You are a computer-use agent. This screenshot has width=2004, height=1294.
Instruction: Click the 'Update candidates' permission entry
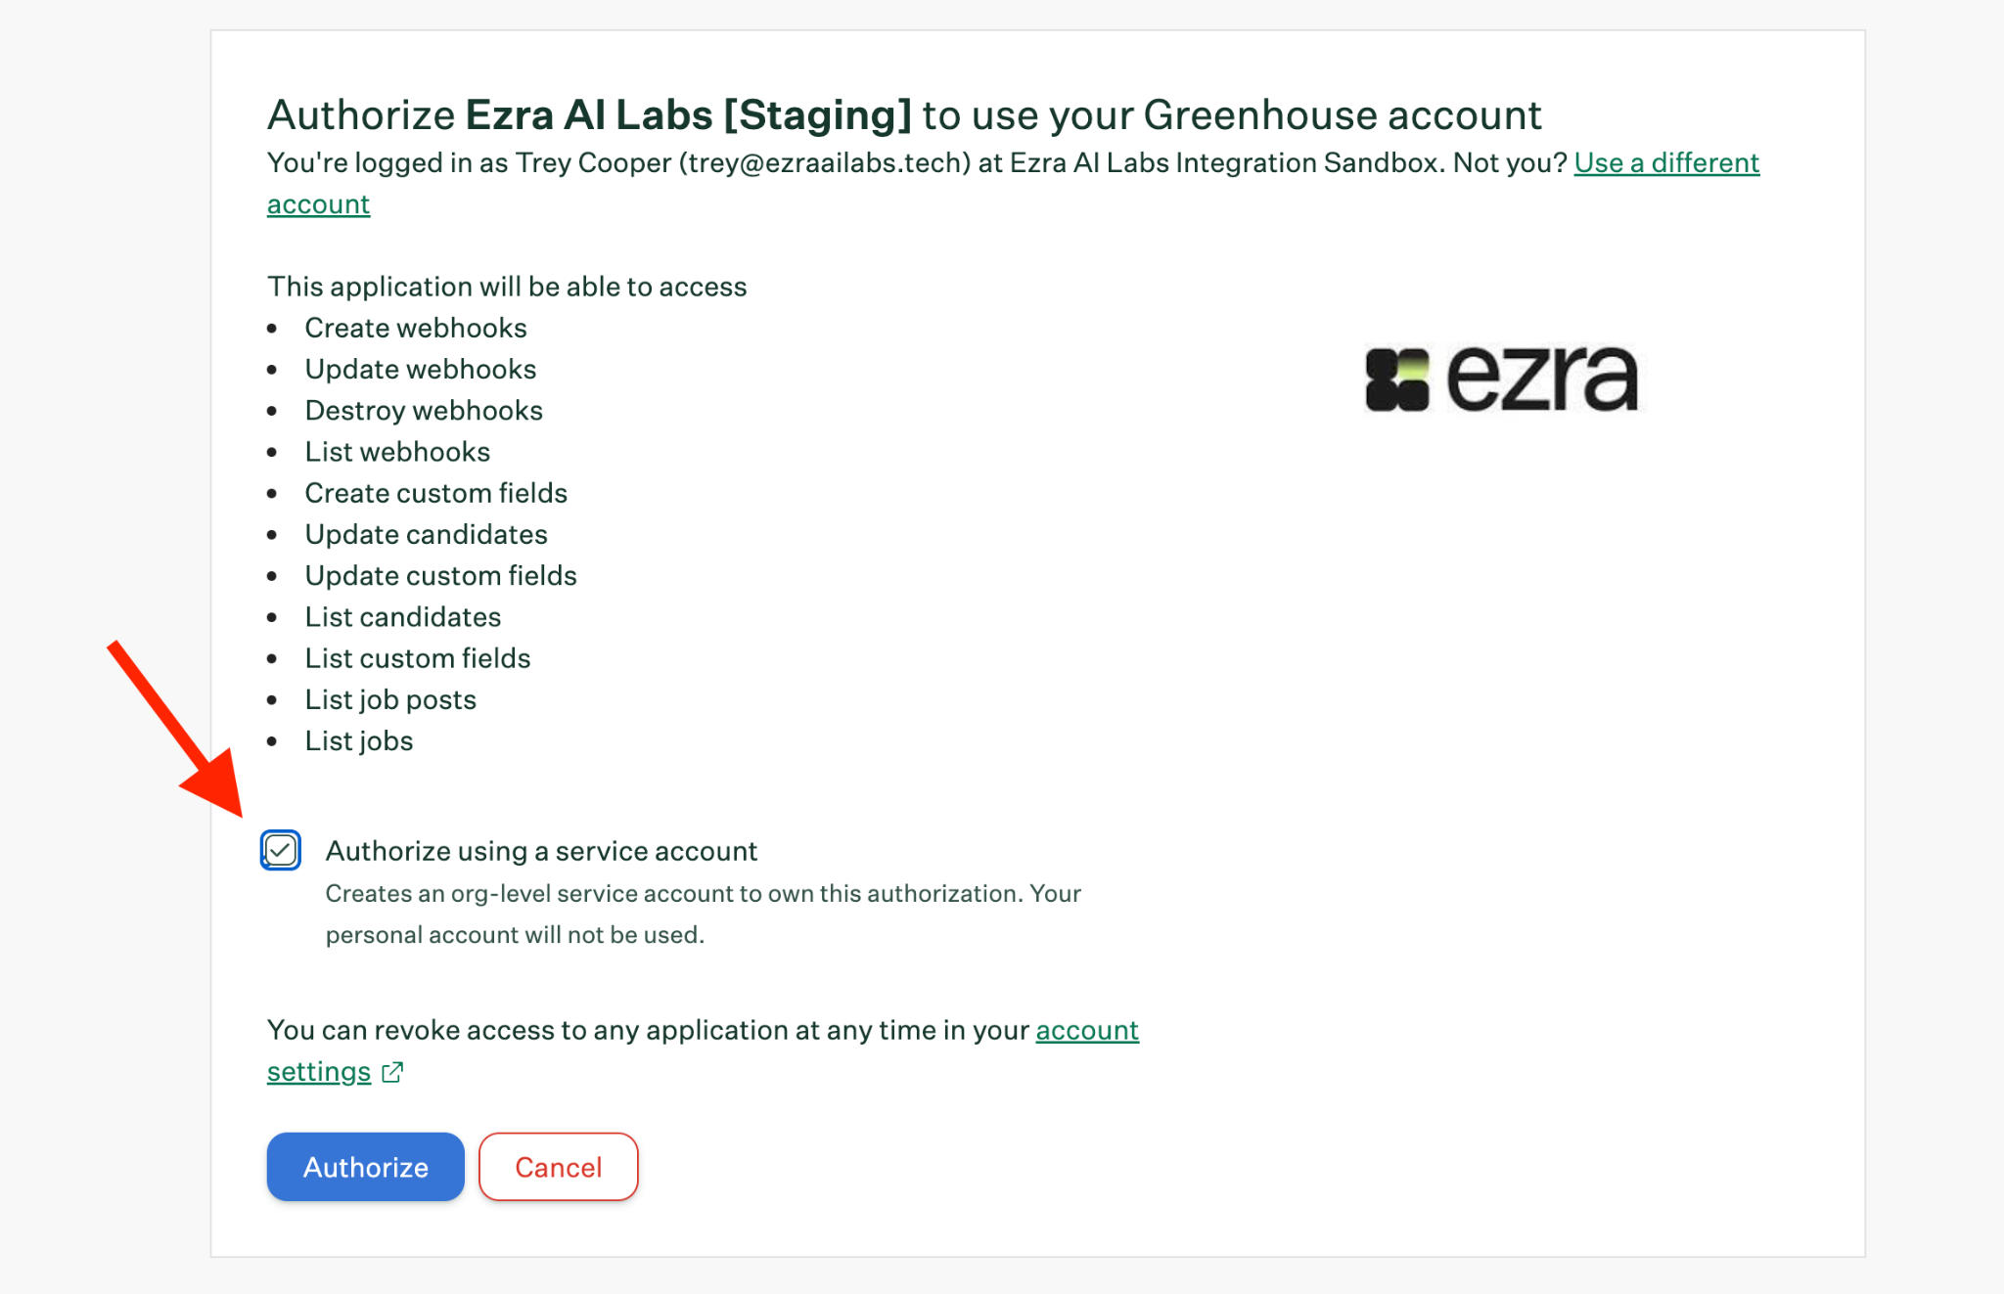pyautogui.click(x=426, y=534)
